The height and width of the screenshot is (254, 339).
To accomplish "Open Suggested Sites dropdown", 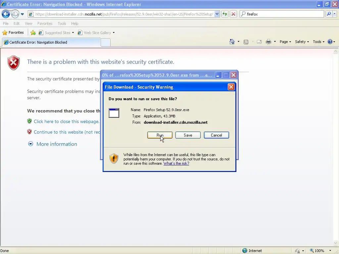I will click(x=56, y=33).
